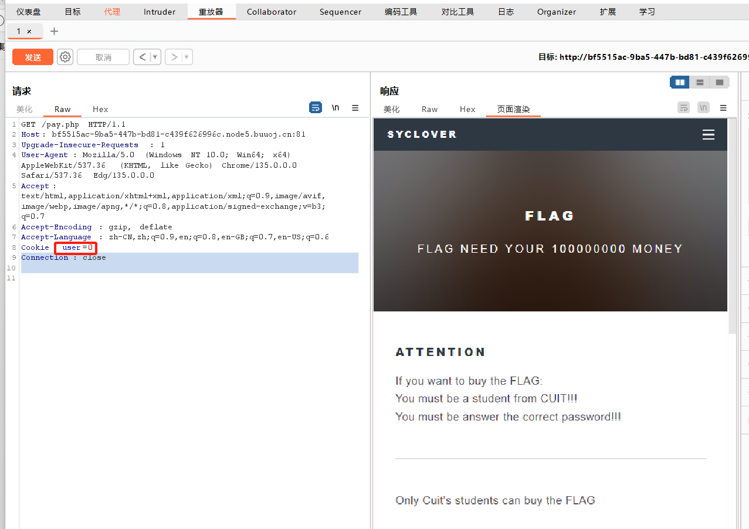Close Repeater tab 1
The image size is (749, 529).
pyautogui.click(x=29, y=32)
